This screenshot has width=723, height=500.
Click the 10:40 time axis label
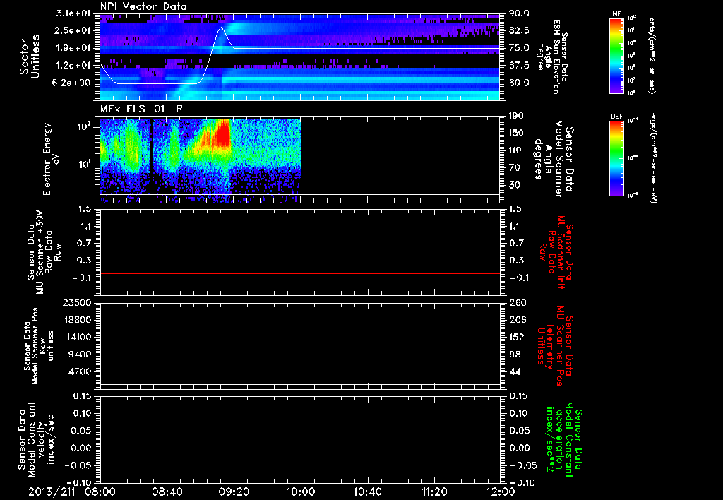pos(367,492)
